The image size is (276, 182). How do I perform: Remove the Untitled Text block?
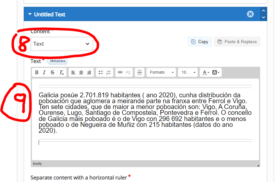[x=250, y=14]
